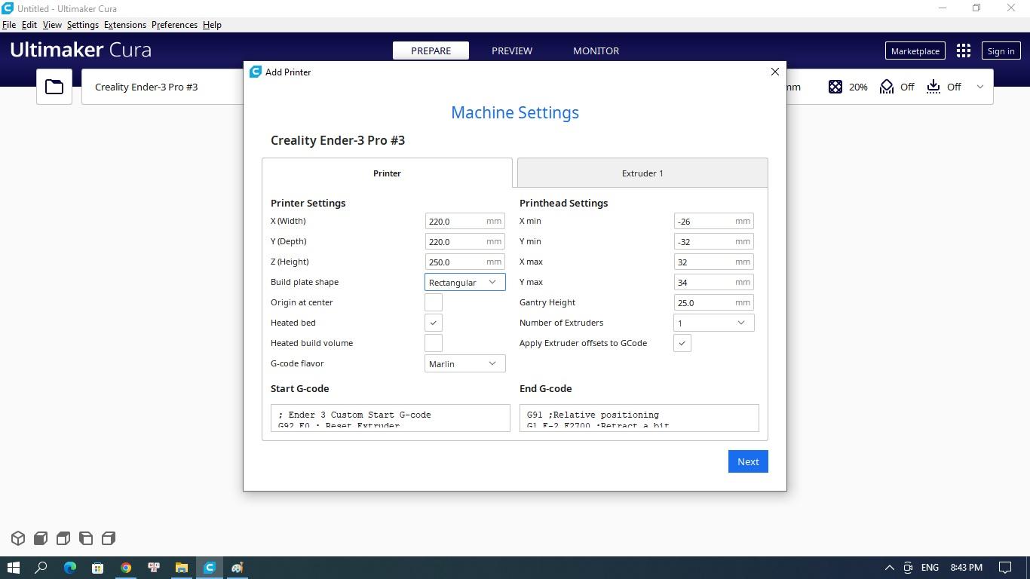
Task: Switch to the right side view cube icon
Action: pos(109,538)
